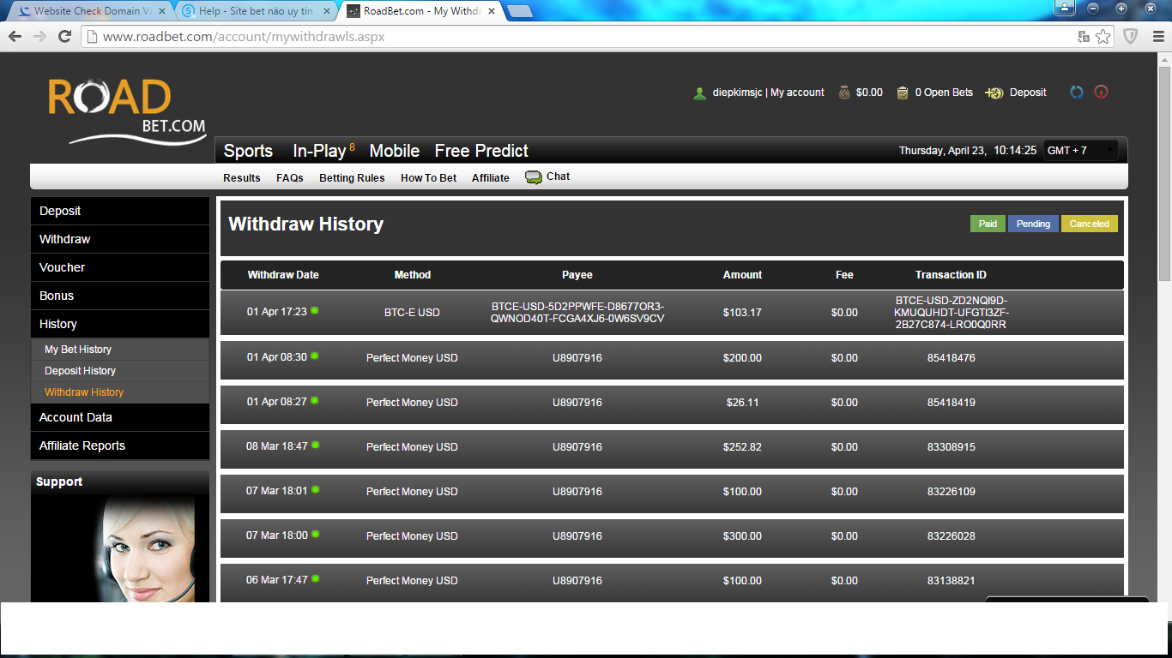1172x658 pixels.
Task: Click the shield extension icon
Action: (x=1131, y=37)
